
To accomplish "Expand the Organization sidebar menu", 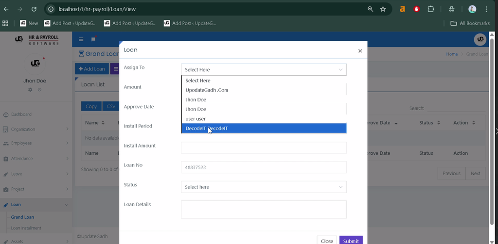I will pos(36,130).
